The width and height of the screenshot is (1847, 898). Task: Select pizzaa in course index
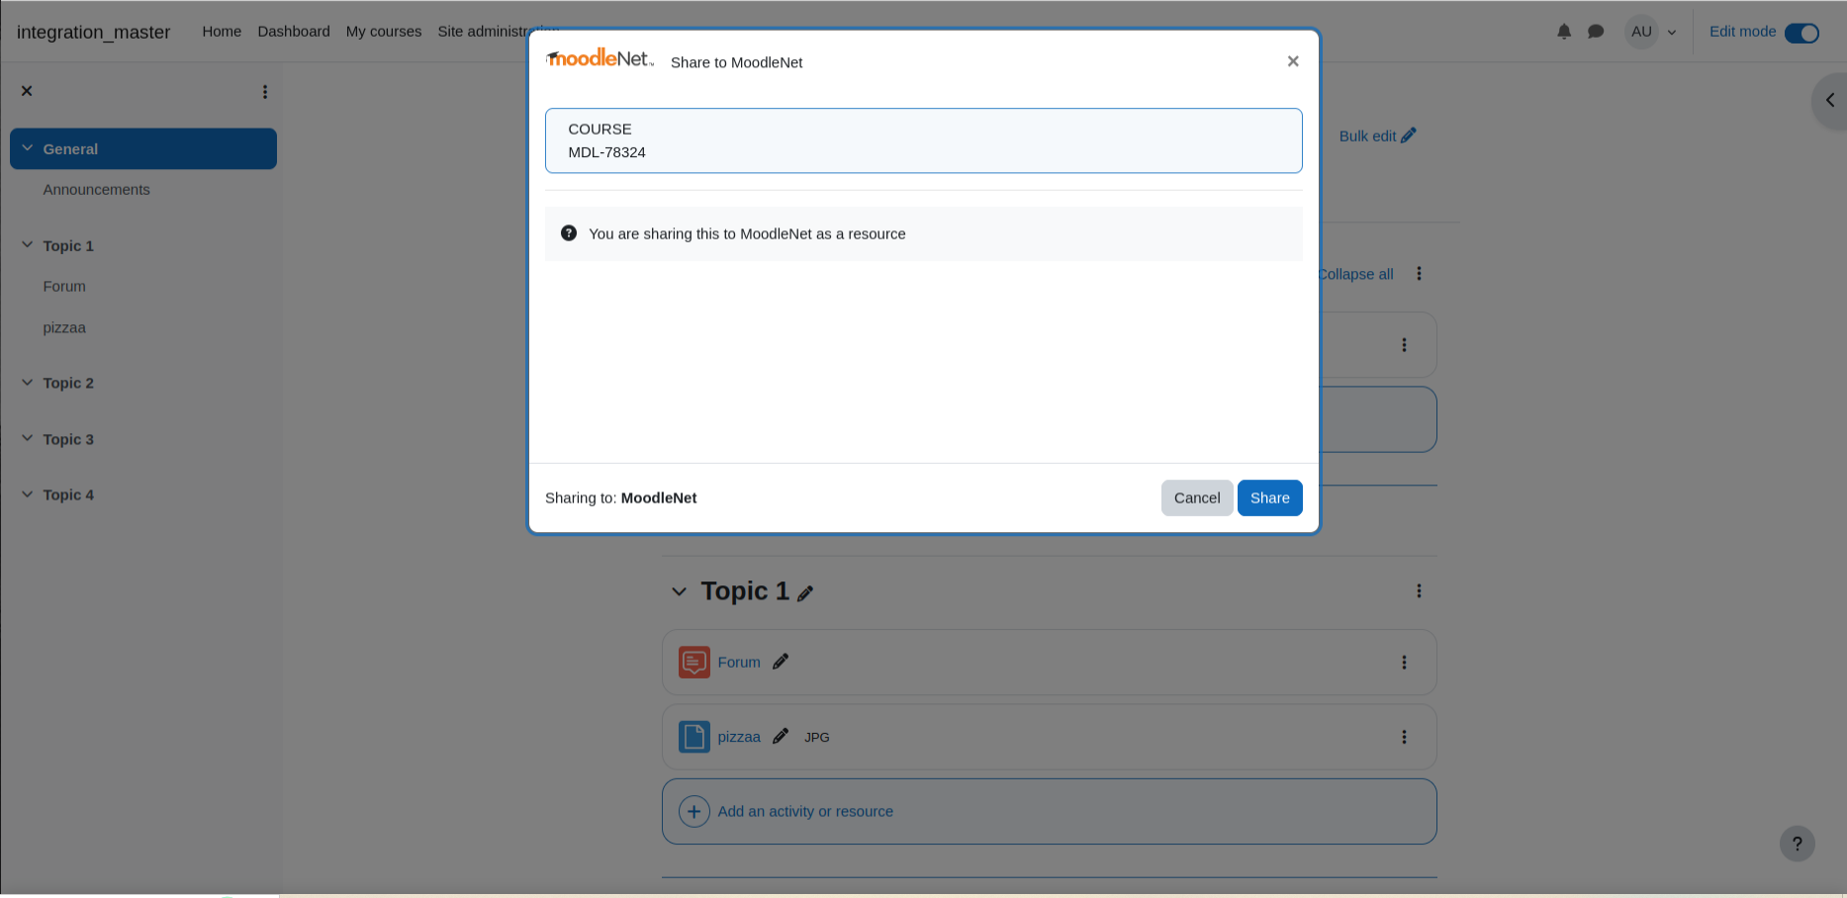pos(64,328)
